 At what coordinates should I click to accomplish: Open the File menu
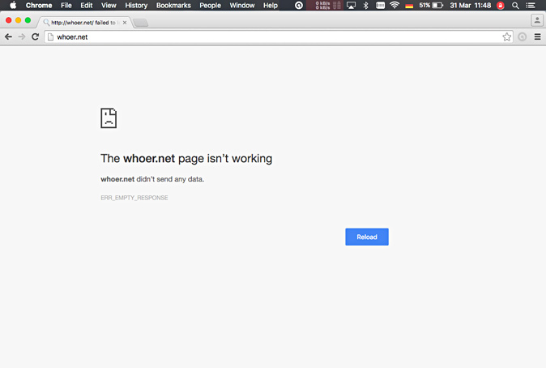click(66, 5)
